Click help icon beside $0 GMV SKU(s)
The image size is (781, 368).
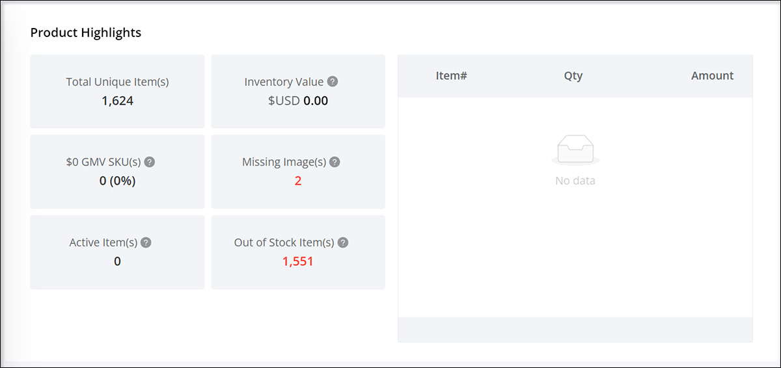pos(150,162)
